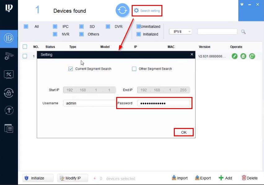Click green details document icon in row 1

(x=243, y=56)
